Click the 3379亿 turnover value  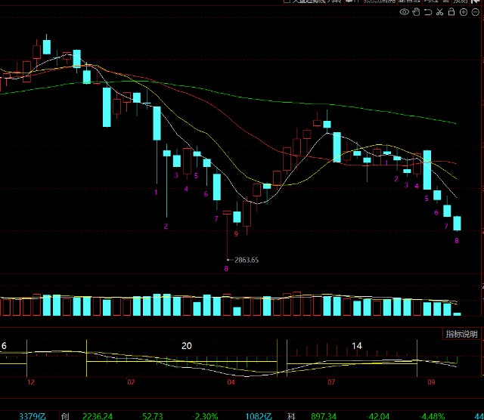coord(32,416)
